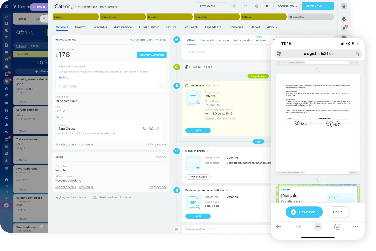Screen dimensions: 376x251
Task: Expand the Estensioni dropdown arrow
Action: [x=223, y=6]
